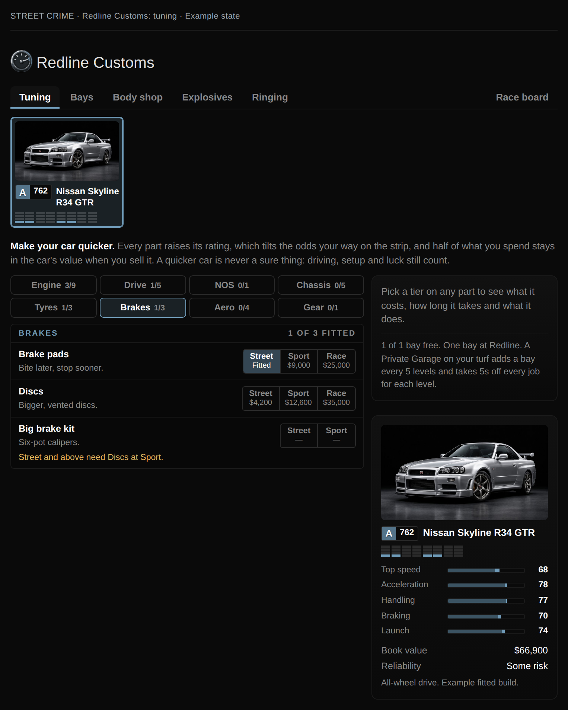The image size is (568, 710).
Task: Show the Drive parts category
Action: [143, 285]
